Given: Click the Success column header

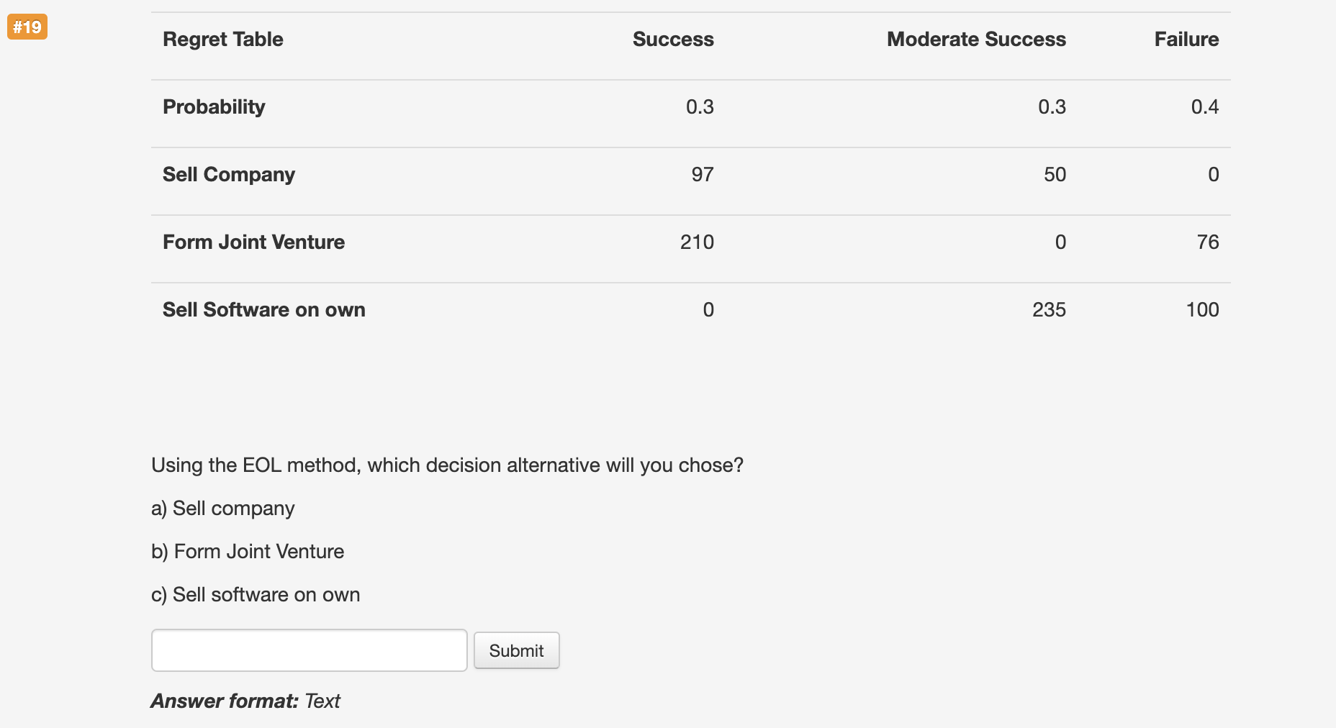Looking at the screenshot, I should pyautogui.click(x=672, y=39).
